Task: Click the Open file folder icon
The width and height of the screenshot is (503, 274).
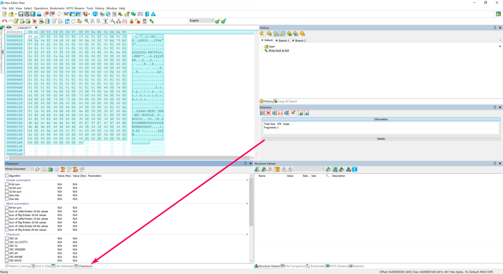Action: [x=11, y=14]
